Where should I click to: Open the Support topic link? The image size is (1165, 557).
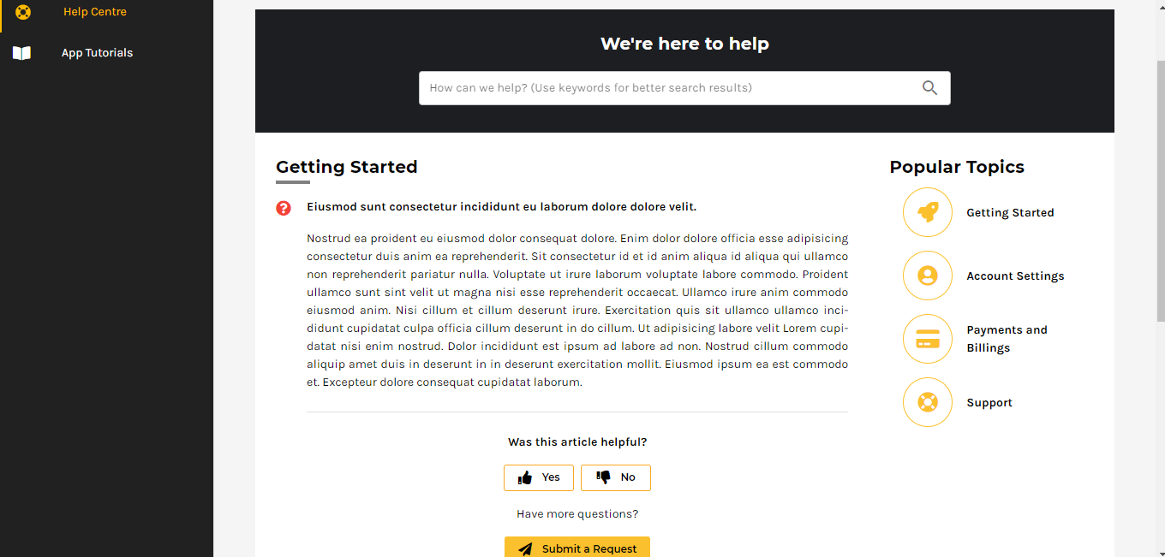(989, 403)
